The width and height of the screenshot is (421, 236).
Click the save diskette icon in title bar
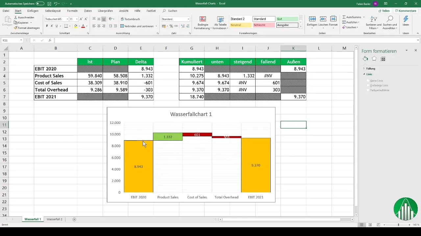49,3
